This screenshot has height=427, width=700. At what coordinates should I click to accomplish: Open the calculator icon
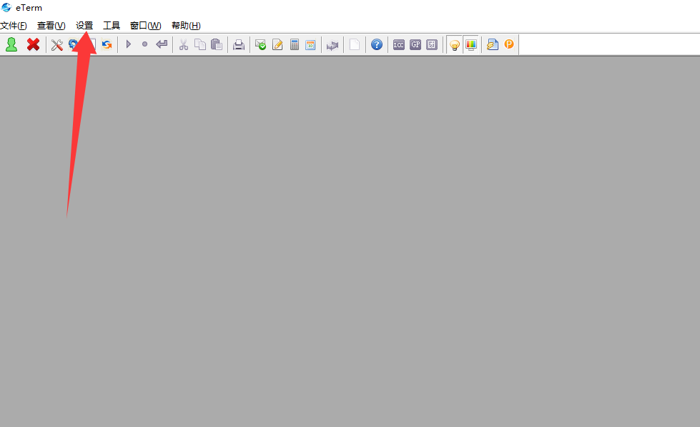[x=294, y=45]
